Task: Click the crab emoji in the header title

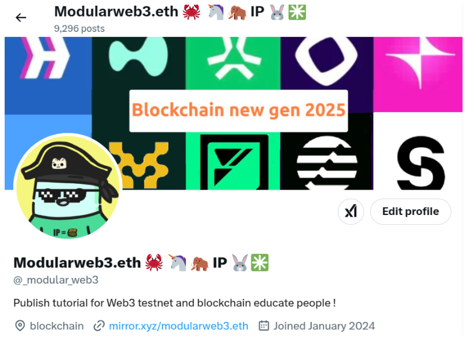Action: point(192,12)
